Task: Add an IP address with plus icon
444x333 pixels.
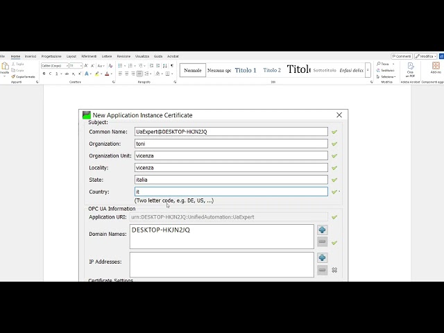Action: pos(322,257)
